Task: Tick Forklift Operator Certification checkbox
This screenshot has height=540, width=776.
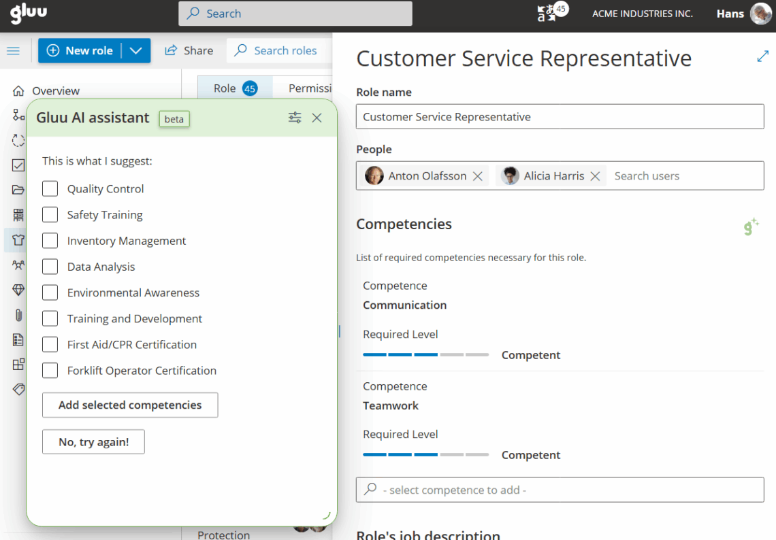Action: pyautogui.click(x=50, y=371)
